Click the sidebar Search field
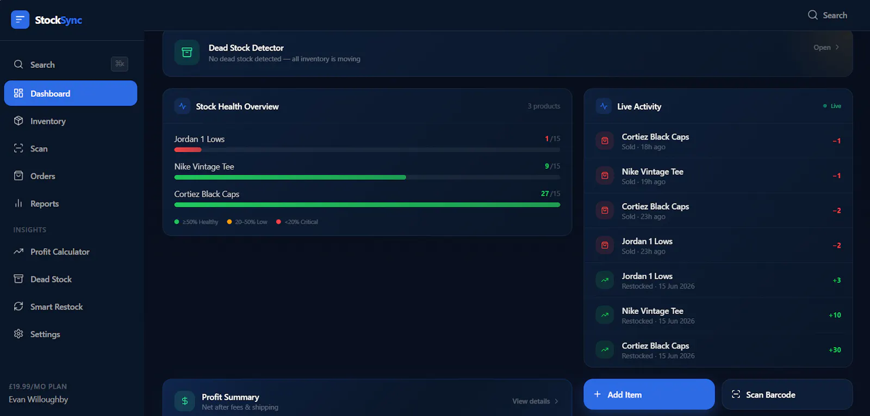Screen dimensions: 870x416 (x=71, y=64)
